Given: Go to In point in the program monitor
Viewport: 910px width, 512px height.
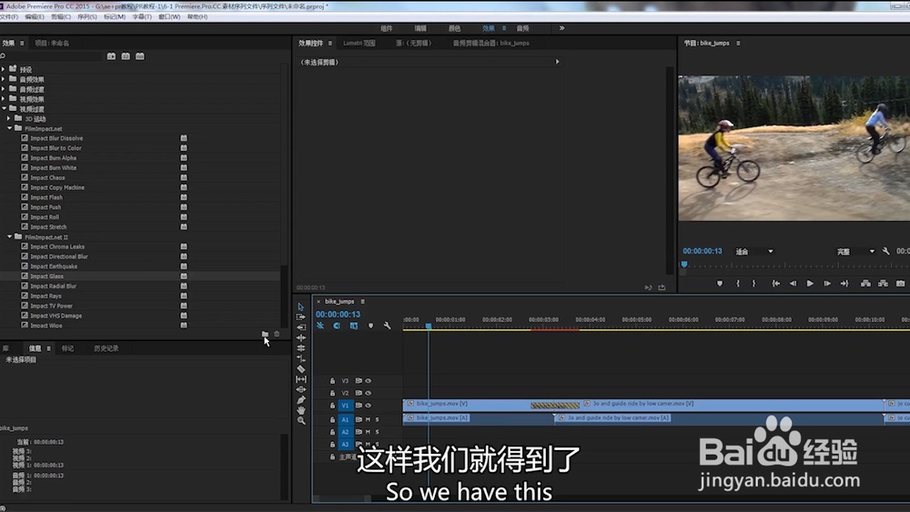Looking at the screenshot, I should click(x=775, y=284).
